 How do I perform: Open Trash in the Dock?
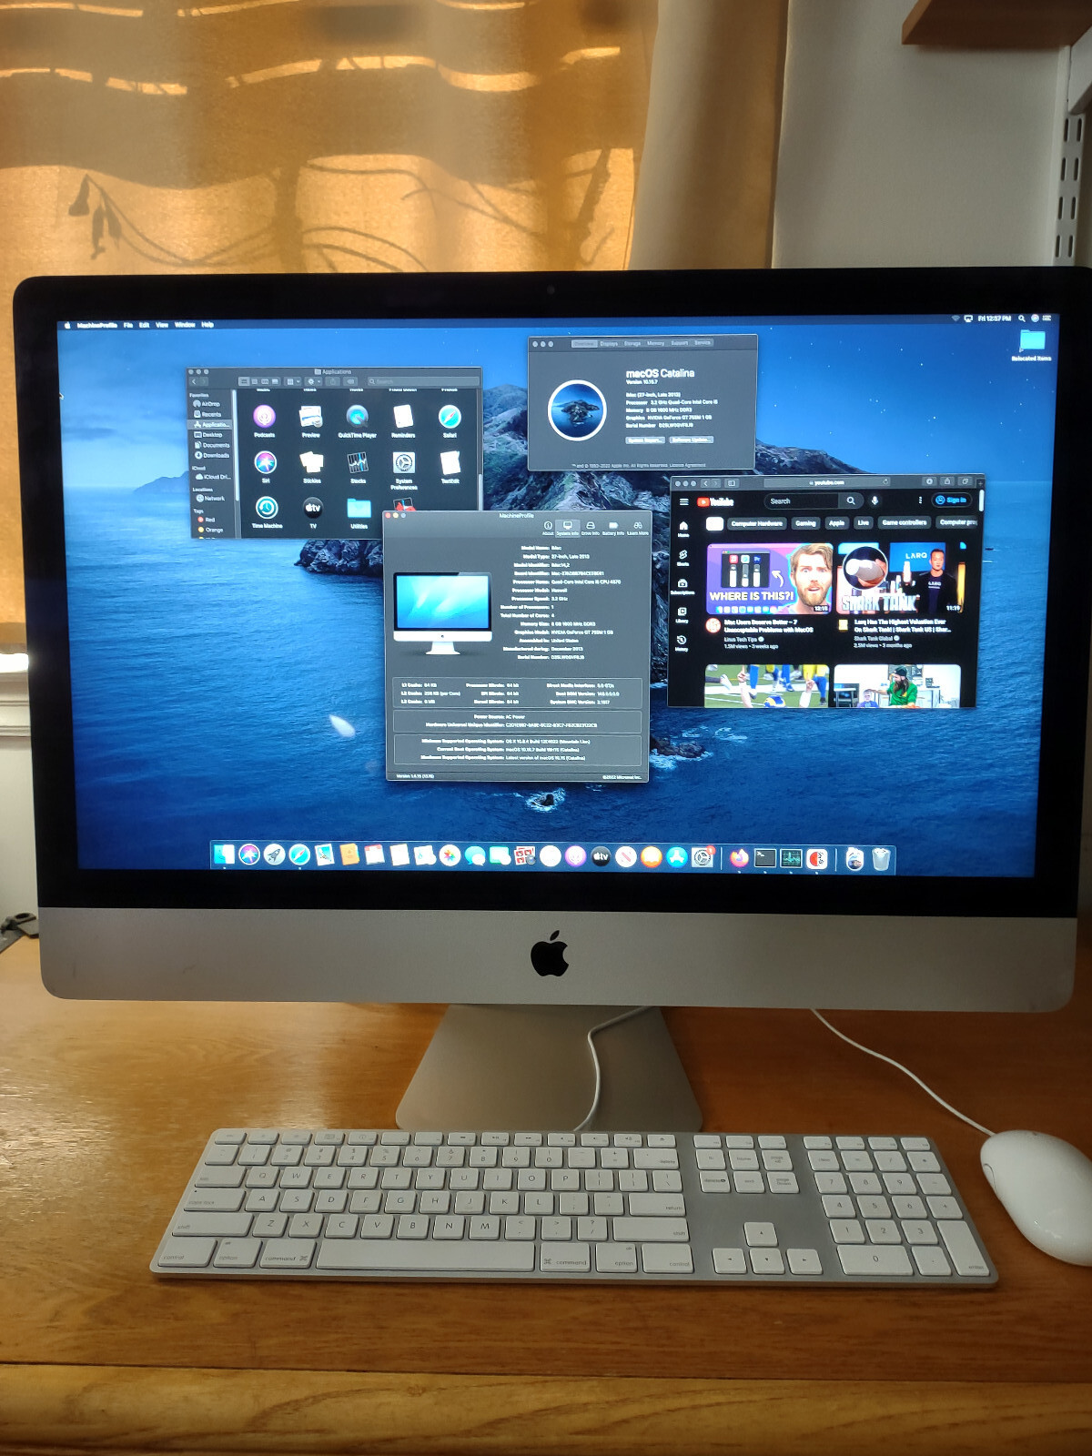point(881,858)
